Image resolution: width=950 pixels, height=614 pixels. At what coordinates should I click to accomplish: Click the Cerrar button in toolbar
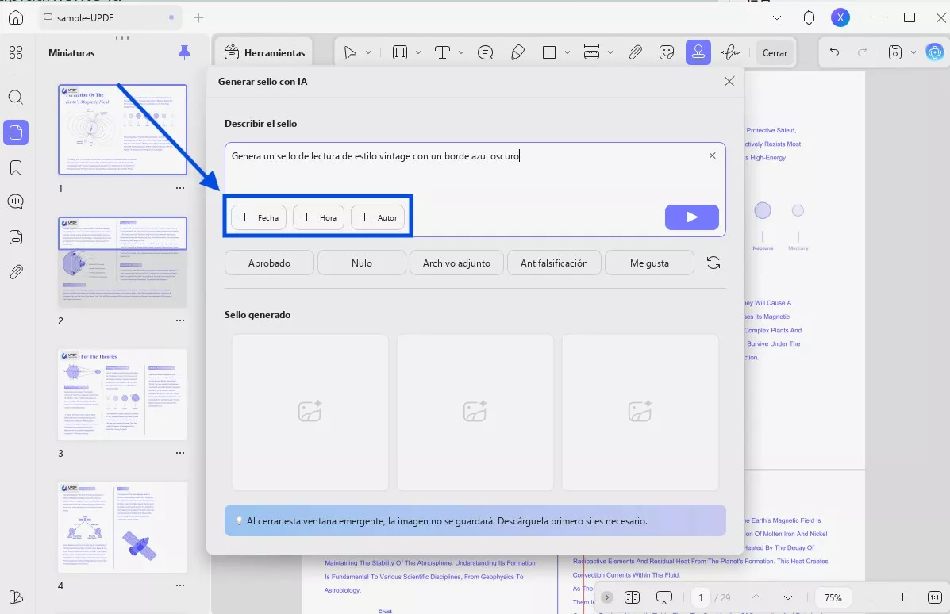(x=775, y=52)
